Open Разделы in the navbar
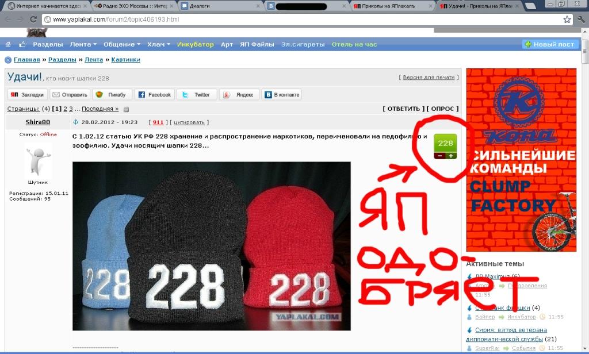589x354 pixels. [x=48, y=44]
